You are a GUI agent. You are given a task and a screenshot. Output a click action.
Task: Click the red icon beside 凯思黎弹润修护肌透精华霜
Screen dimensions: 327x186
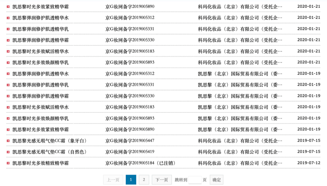8,40
